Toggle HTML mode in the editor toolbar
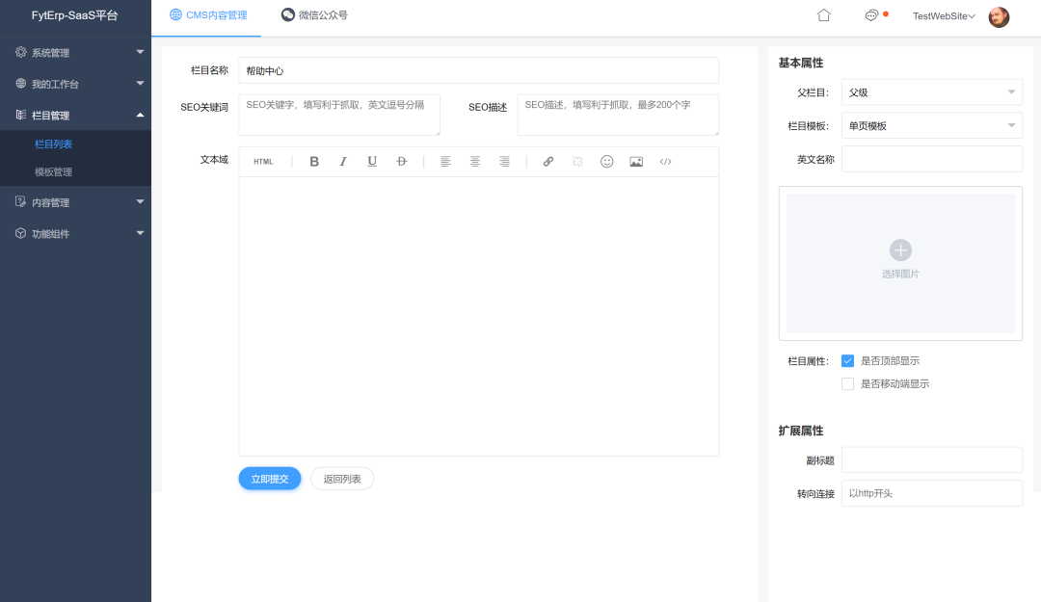Image resolution: width=1041 pixels, height=602 pixels. point(262,161)
